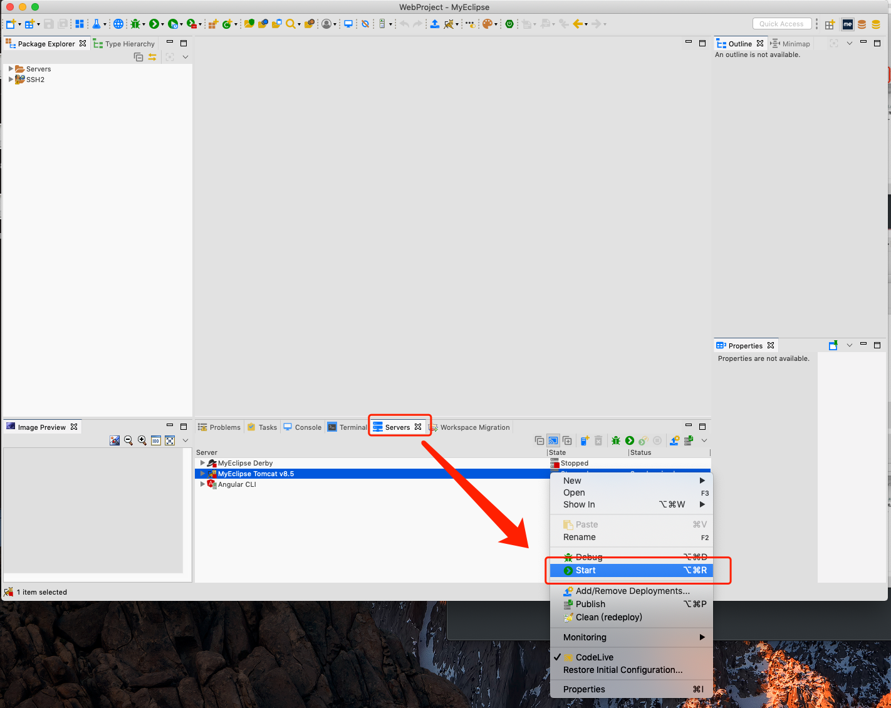Image resolution: width=891 pixels, height=708 pixels.
Task: Choose Add/Remove Deployments from the menu
Action: pyautogui.click(x=632, y=591)
